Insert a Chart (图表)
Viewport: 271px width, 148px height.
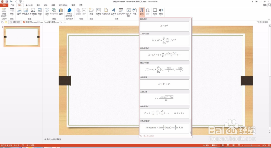pyautogui.click(x=61, y=11)
